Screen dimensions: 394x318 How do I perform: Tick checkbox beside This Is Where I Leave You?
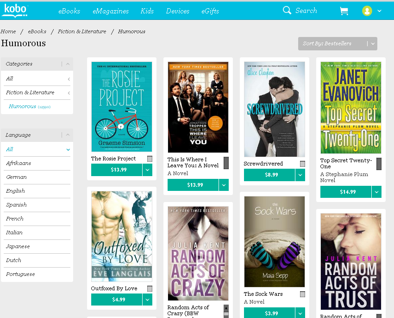(x=226, y=163)
